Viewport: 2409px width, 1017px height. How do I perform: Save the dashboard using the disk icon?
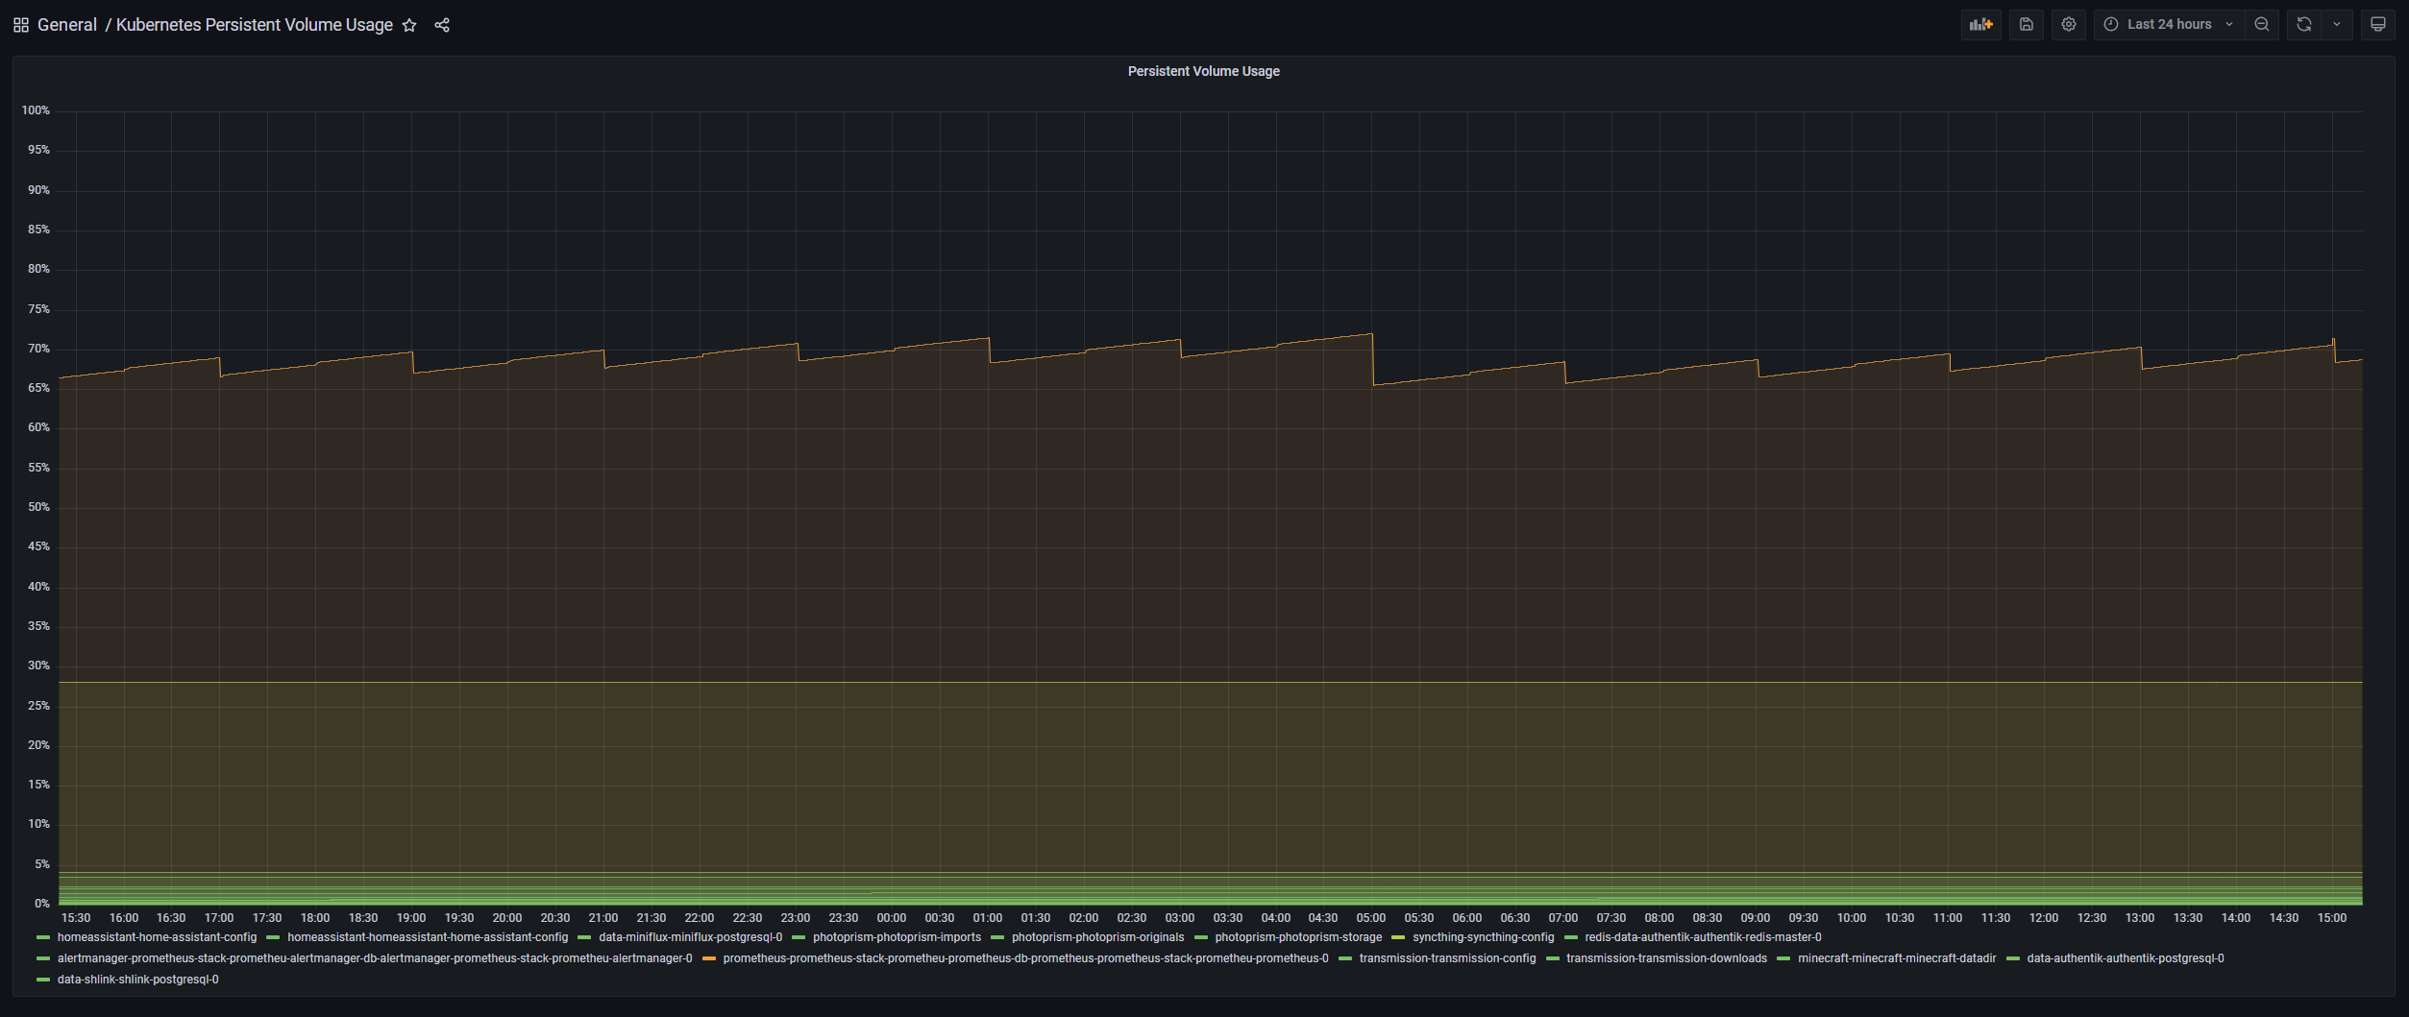(2026, 25)
